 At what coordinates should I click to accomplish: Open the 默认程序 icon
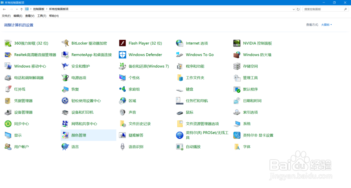click(237, 89)
